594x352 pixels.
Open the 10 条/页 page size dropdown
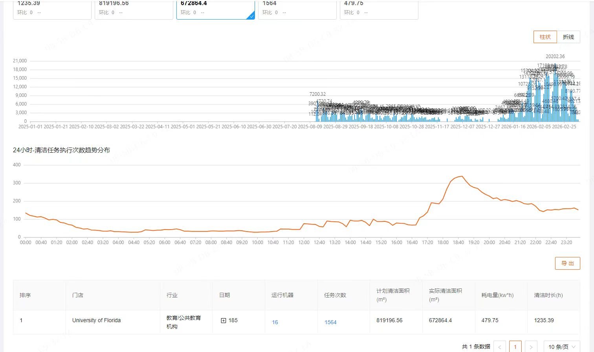pyautogui.click(x=561, y=347)
